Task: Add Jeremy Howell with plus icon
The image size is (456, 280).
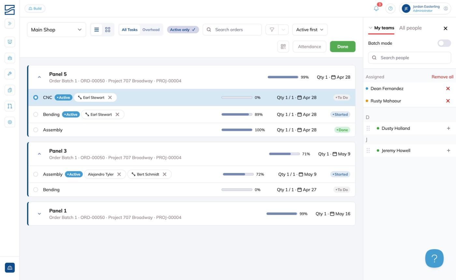Action: click(x=449, y=150)
